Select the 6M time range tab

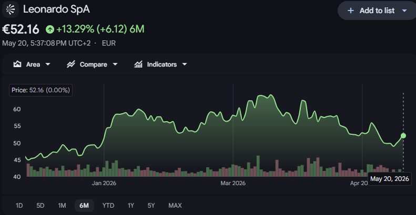click(x=84, y=206)
